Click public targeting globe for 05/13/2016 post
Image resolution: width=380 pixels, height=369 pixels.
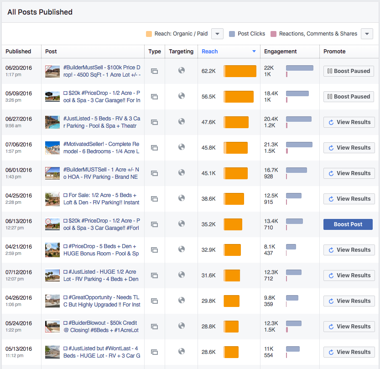tap(182, 351)
